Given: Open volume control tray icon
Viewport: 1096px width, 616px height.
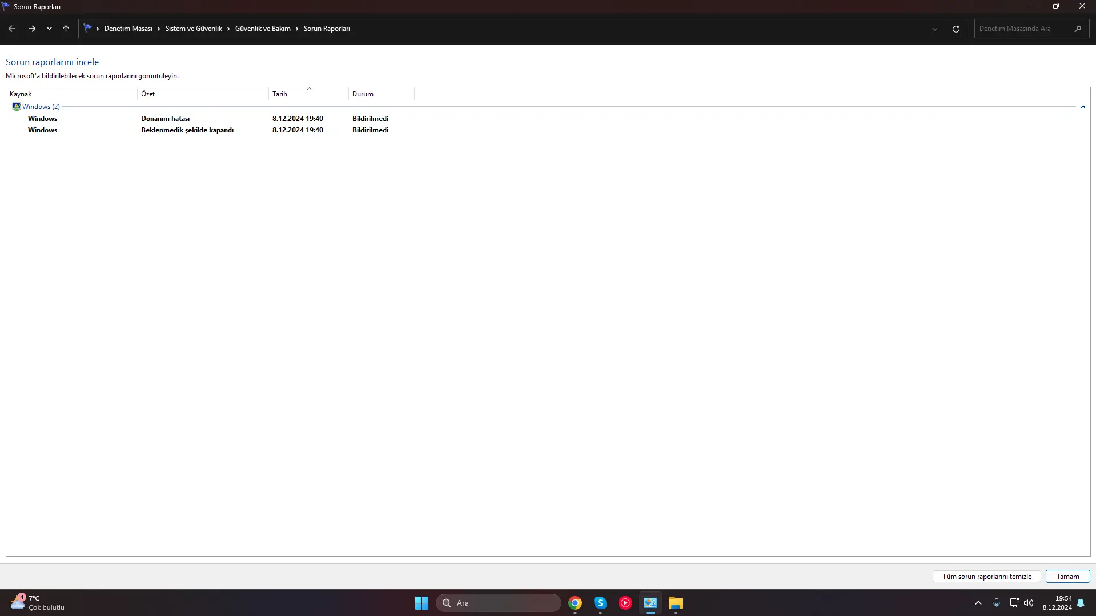Looking at the screenshot, I should (x=1029, y=603).
